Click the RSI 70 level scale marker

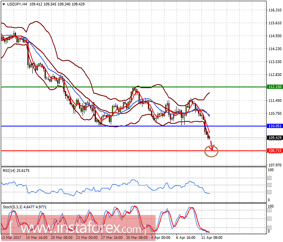[269, 178]
